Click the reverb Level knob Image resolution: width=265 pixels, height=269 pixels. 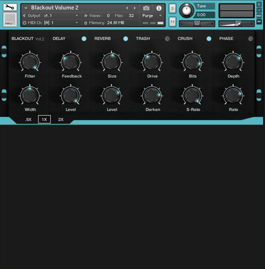(111, 96)
